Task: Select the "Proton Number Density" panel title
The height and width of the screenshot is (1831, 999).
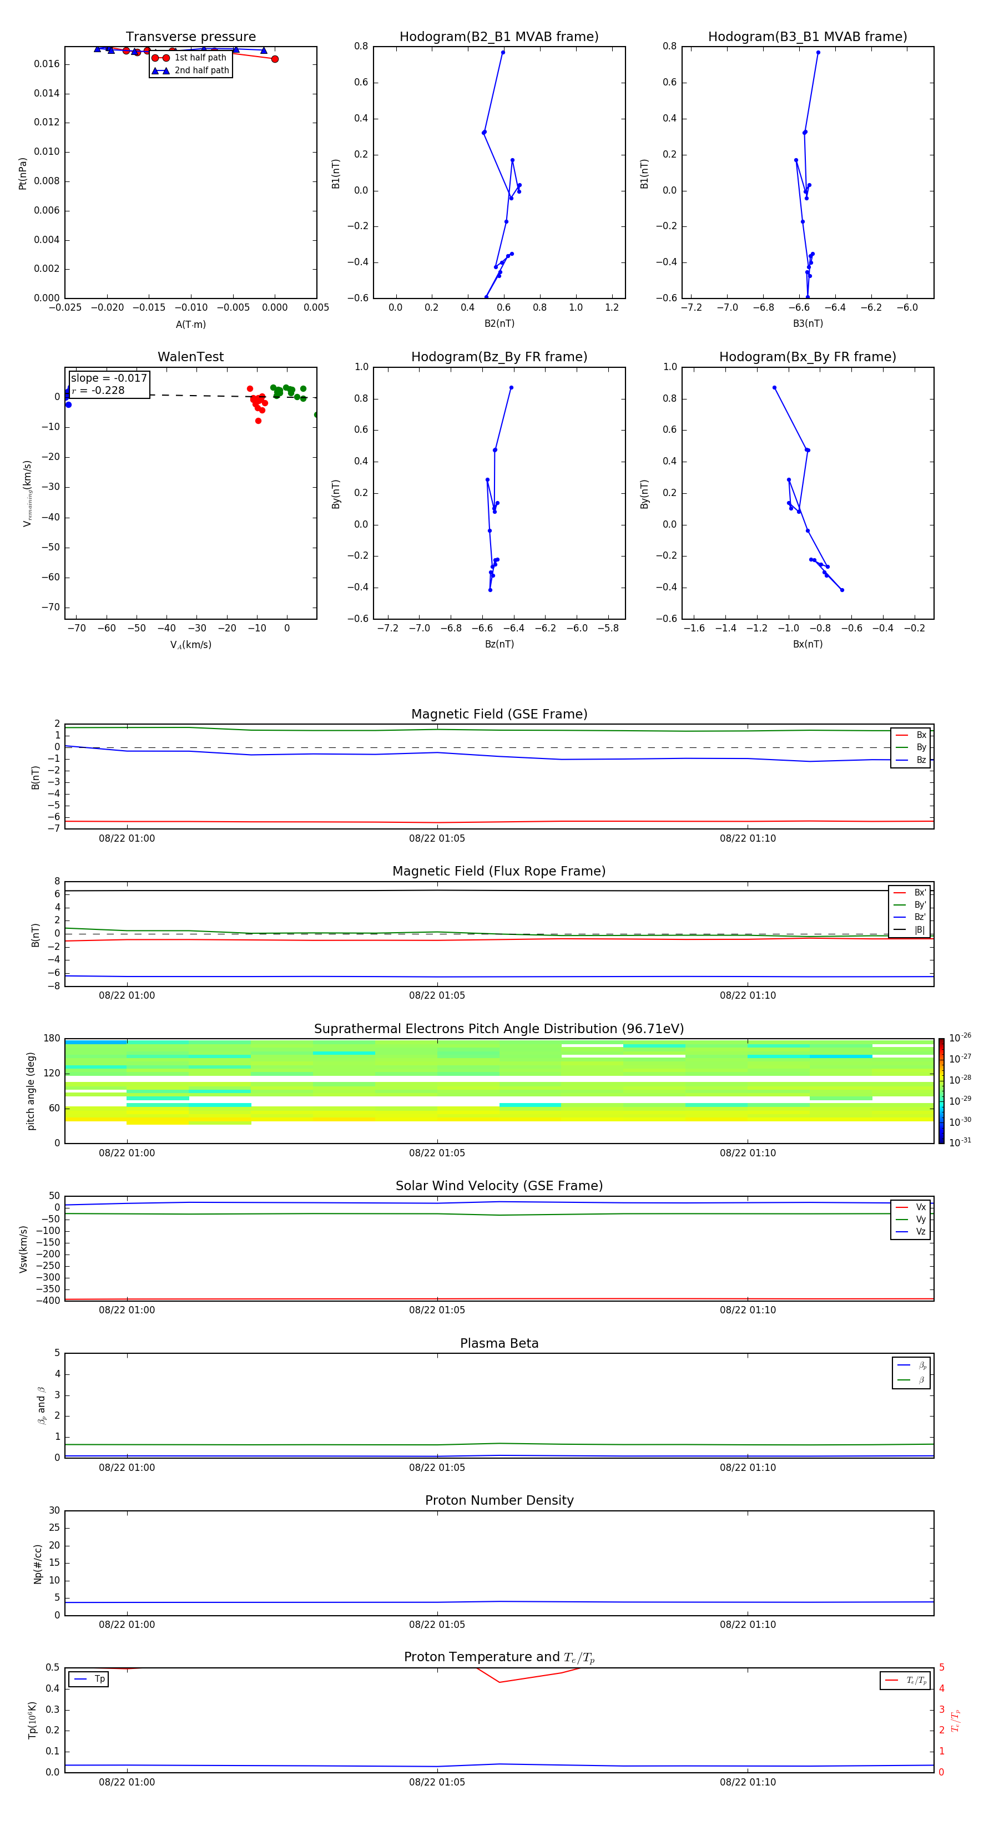Action: click(499, 1500)
